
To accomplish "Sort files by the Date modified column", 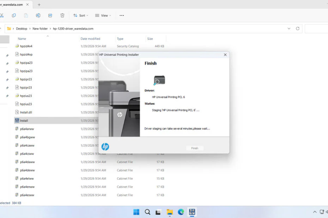I will (90, 39).
